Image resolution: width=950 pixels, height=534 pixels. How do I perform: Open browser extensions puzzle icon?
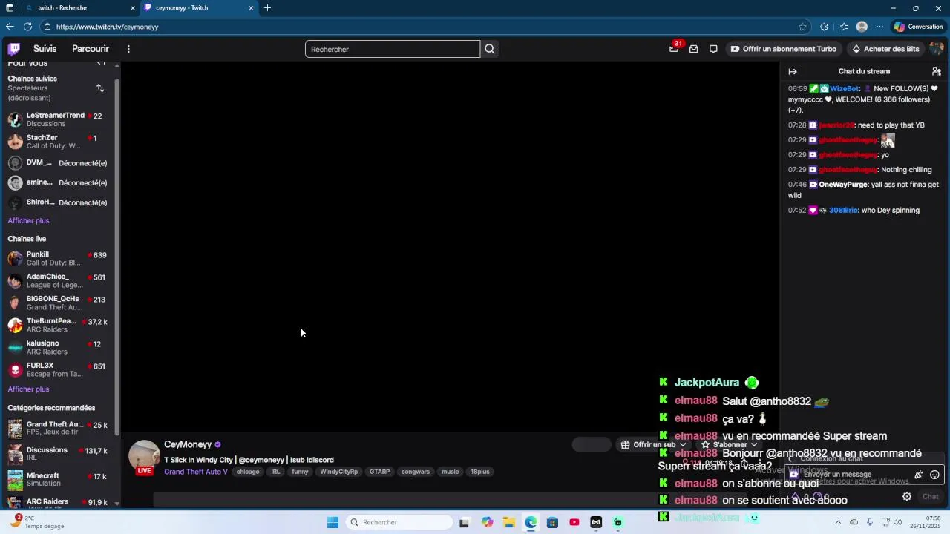click(824, 27)
